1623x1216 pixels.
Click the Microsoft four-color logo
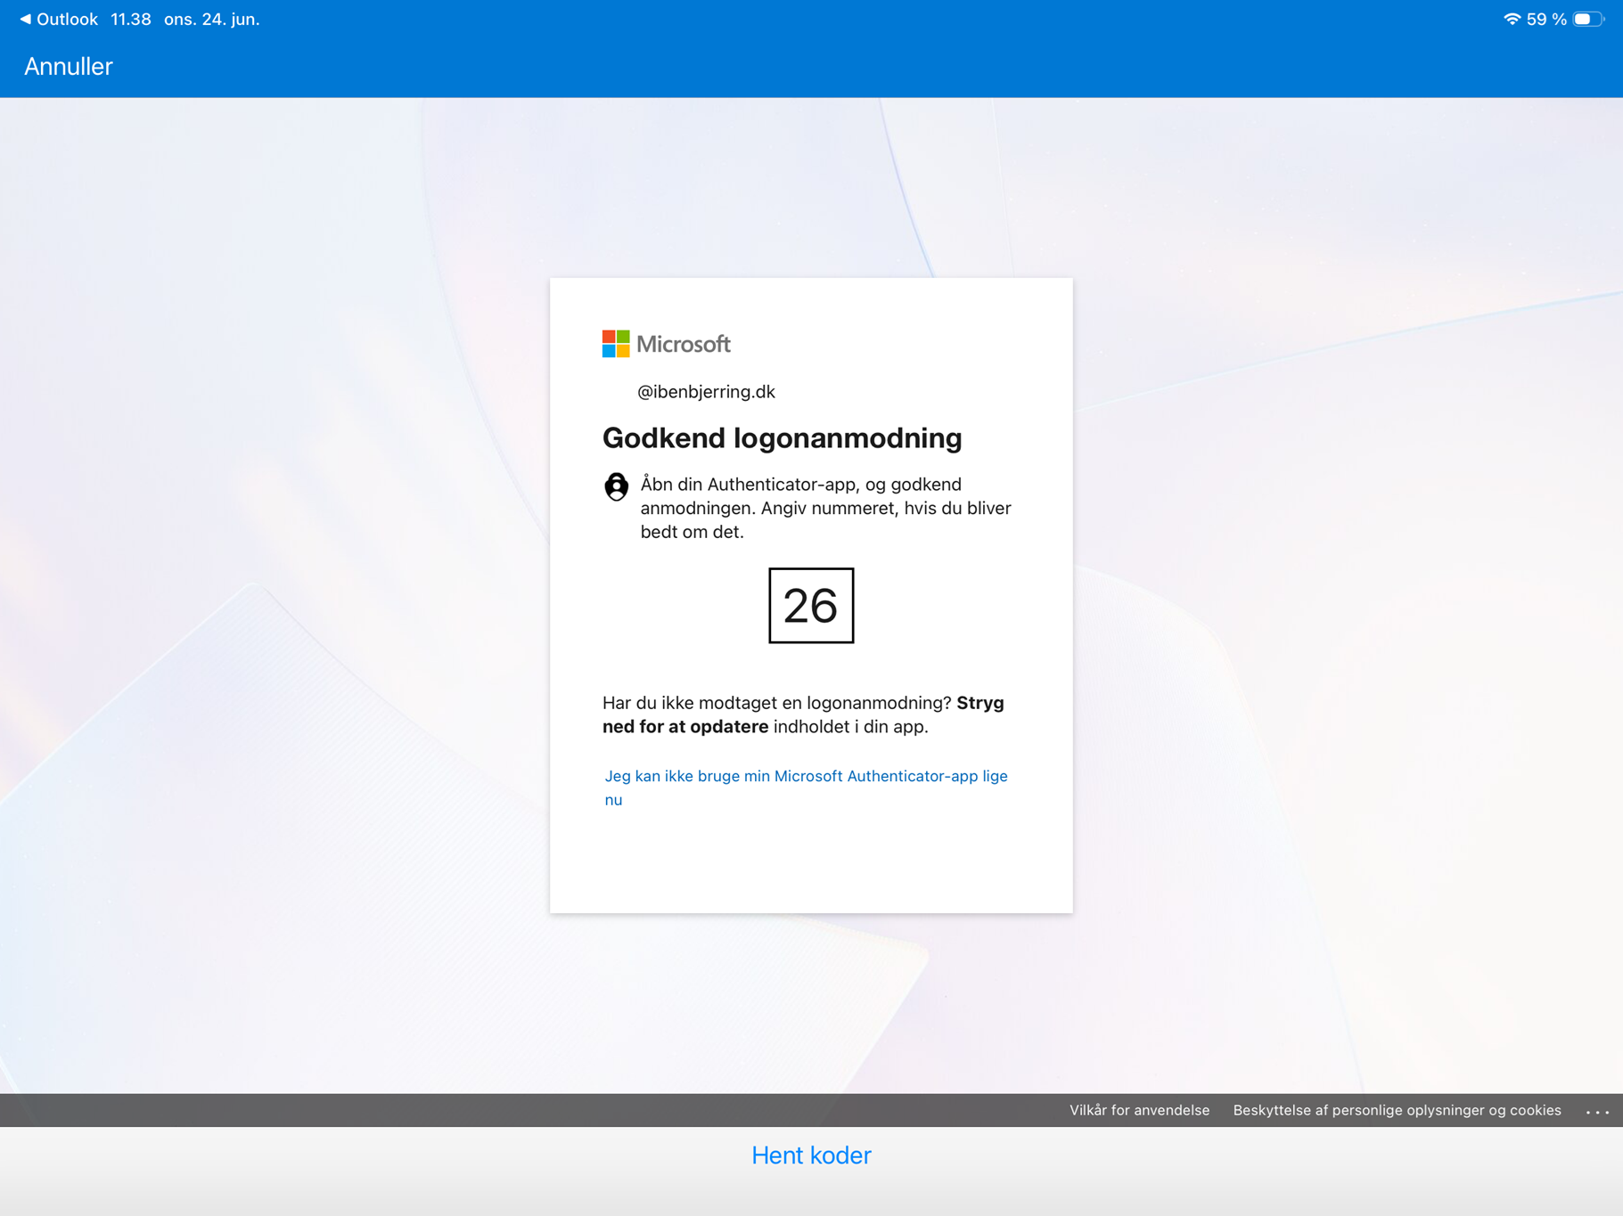pyautogui.click(x=616, y=344)
